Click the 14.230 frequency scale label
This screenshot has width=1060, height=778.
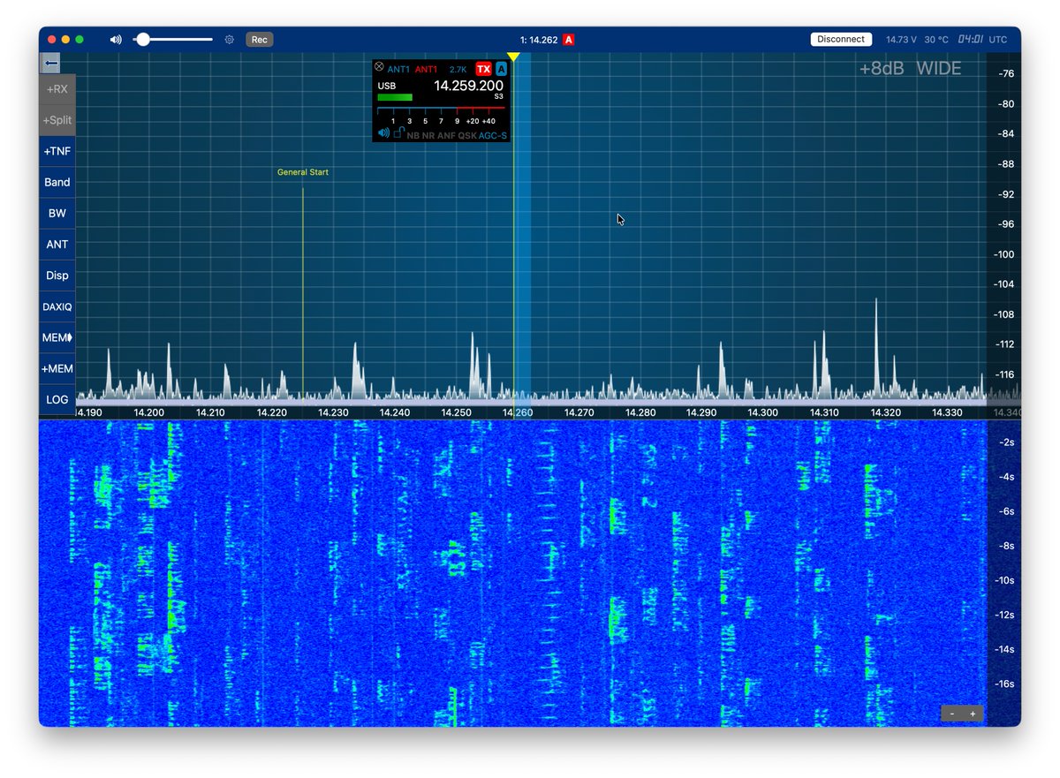click(333, 412)
